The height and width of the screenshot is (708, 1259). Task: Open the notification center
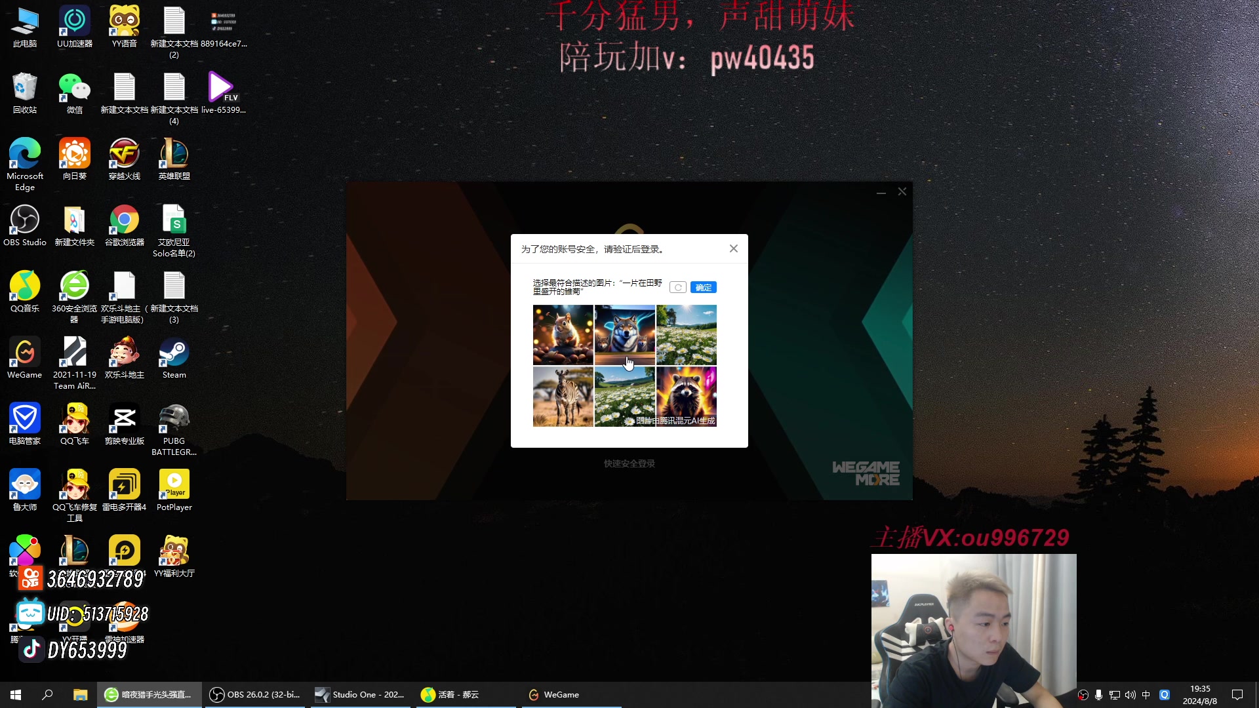click(1237, 695)
